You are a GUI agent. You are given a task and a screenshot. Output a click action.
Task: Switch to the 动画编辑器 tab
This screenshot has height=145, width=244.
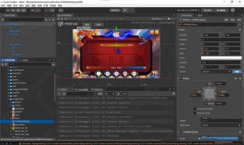coord(81,90)
